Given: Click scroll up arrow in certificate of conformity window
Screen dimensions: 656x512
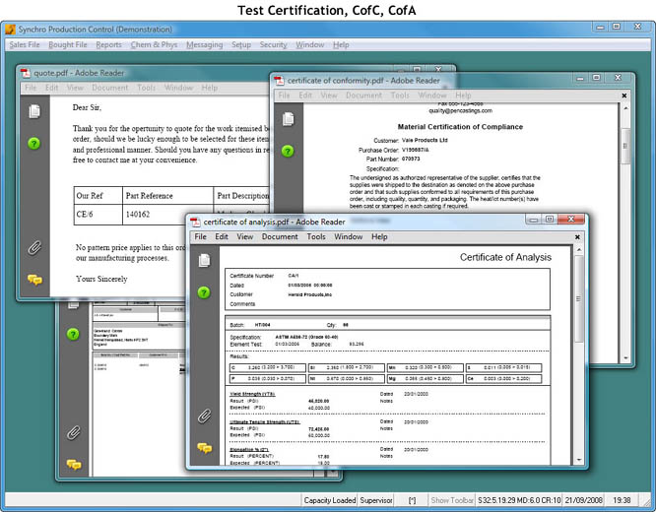Looking at the screenshot, I should point(625,108).
